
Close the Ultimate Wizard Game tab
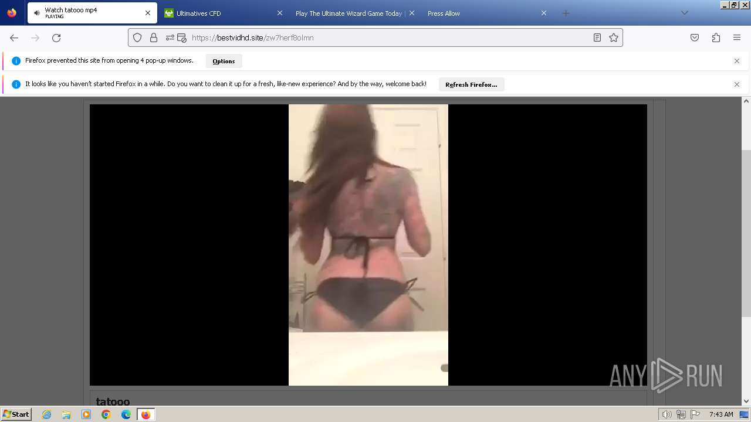click(x=411, y=13)
